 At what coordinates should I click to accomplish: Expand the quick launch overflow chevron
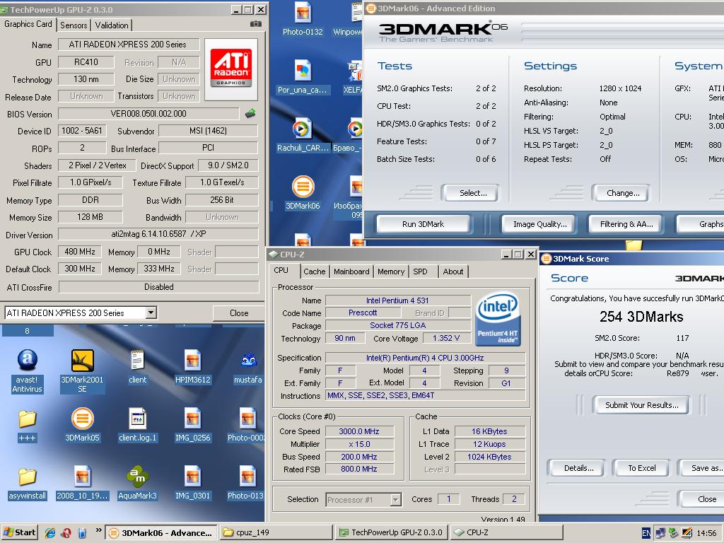[98, 530]
